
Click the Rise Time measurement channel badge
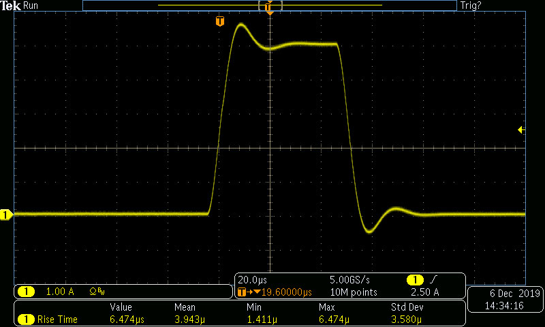26,319
